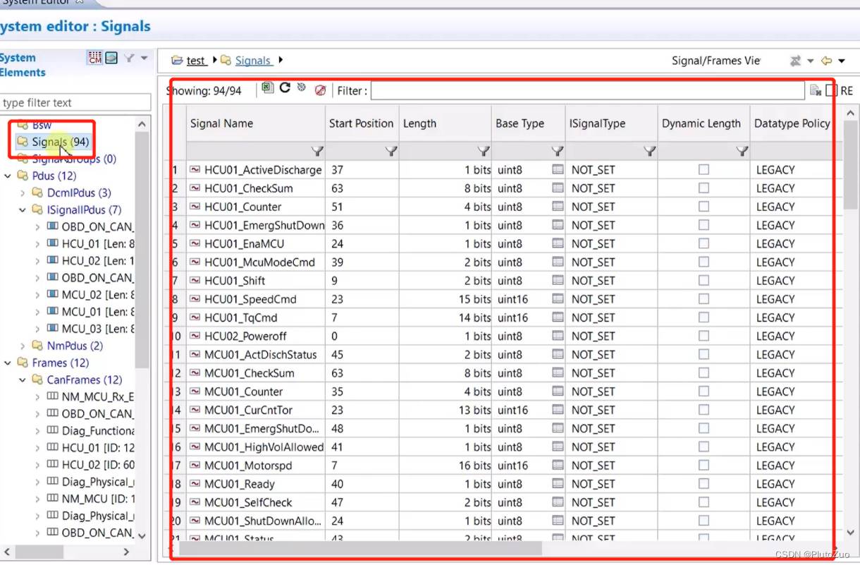This screenshot has width=860, height=565.
Task: Toggle Dynamic Length checkbox for HCU02_Poweroff
Action: [x=704, y=336]
